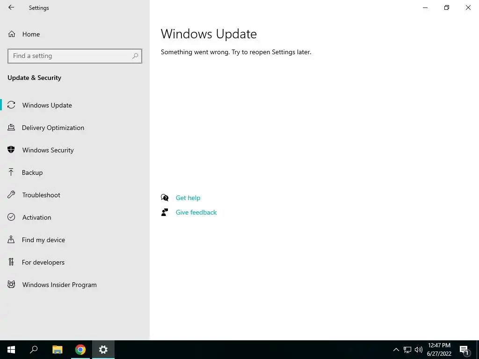Image resolution: width=479 pixels, height=359 pixels.
Task: Click the Give feedback link
Action: (x=196, y=213)
